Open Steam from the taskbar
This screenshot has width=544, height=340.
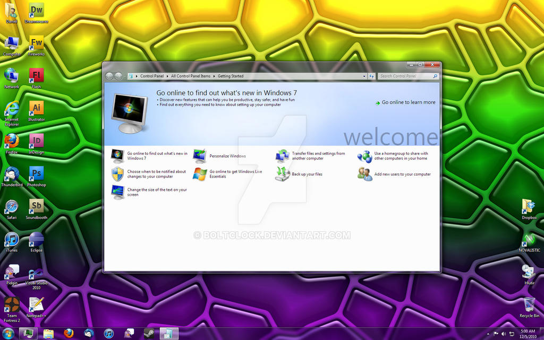pos(149,334)
